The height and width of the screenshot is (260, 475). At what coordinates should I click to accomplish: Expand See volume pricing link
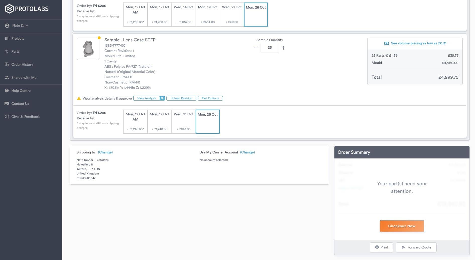(x=418, y=43)
